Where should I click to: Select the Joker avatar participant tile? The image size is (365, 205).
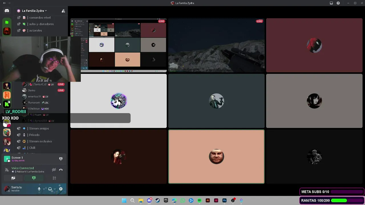[x=216, y=101]
